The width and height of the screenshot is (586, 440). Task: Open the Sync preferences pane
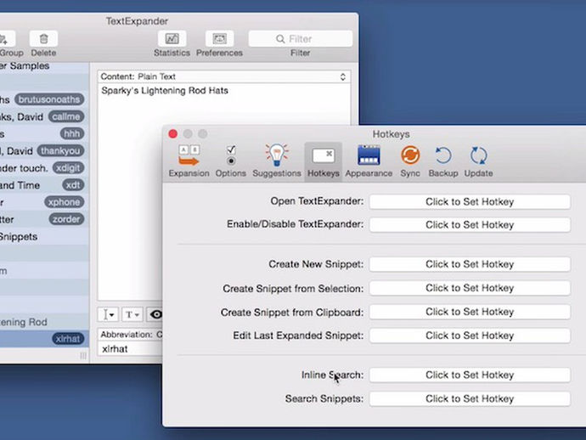point(410,161)
